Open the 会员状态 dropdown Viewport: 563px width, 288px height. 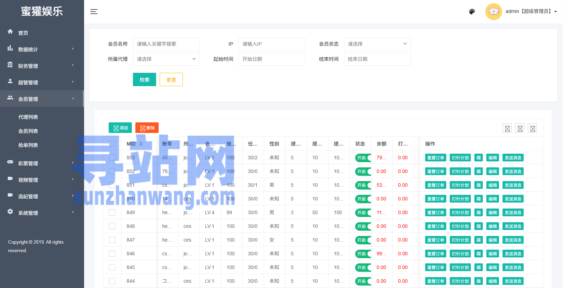pos(377,44)
